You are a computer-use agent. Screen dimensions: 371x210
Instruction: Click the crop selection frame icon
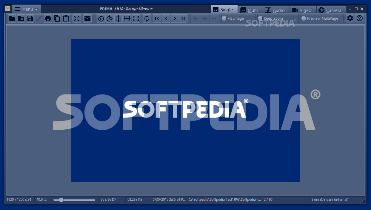point(136,19)
